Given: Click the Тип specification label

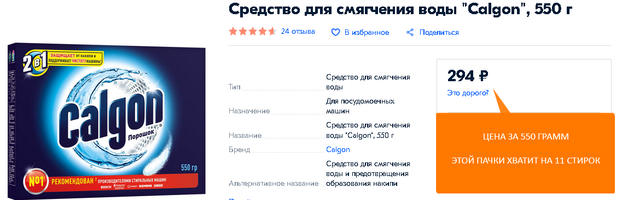Looking at the screenshot, I should click(x=235, y=87).
